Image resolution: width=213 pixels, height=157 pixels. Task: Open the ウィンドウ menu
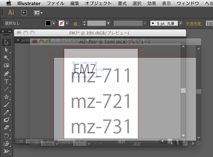coord(188,3)
